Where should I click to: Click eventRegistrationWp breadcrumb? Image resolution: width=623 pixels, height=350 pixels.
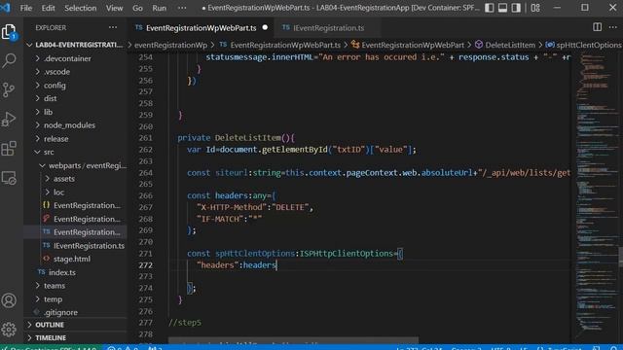tap(171, 45)
